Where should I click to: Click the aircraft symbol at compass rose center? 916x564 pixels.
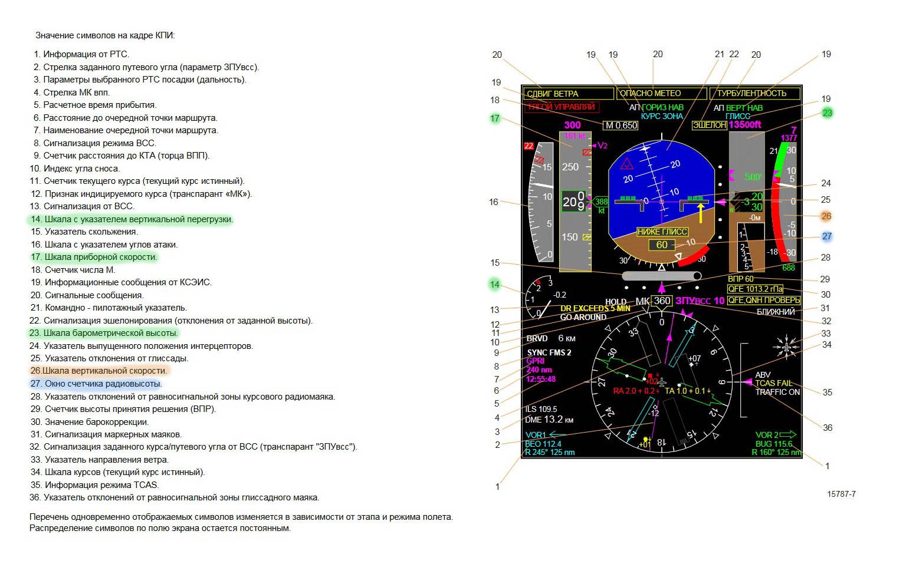[x=662, y=383]
